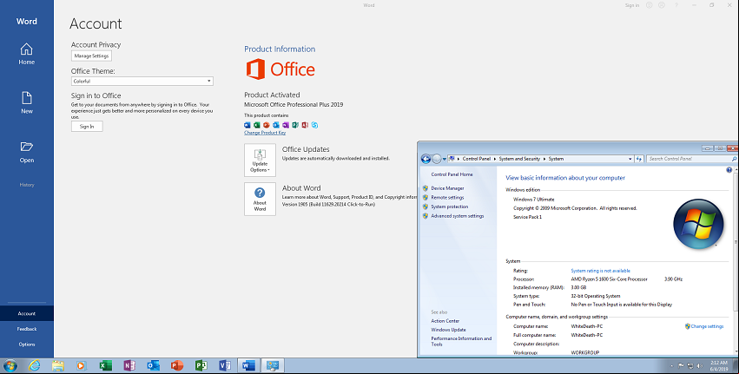Screen dimensions: 739x374
Task: Open PowerPoint from the taskbar
Action: (177, 365)
